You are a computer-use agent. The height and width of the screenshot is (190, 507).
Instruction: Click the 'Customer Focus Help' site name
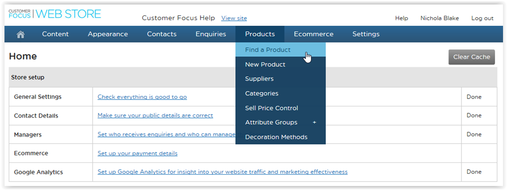point(178,18)
